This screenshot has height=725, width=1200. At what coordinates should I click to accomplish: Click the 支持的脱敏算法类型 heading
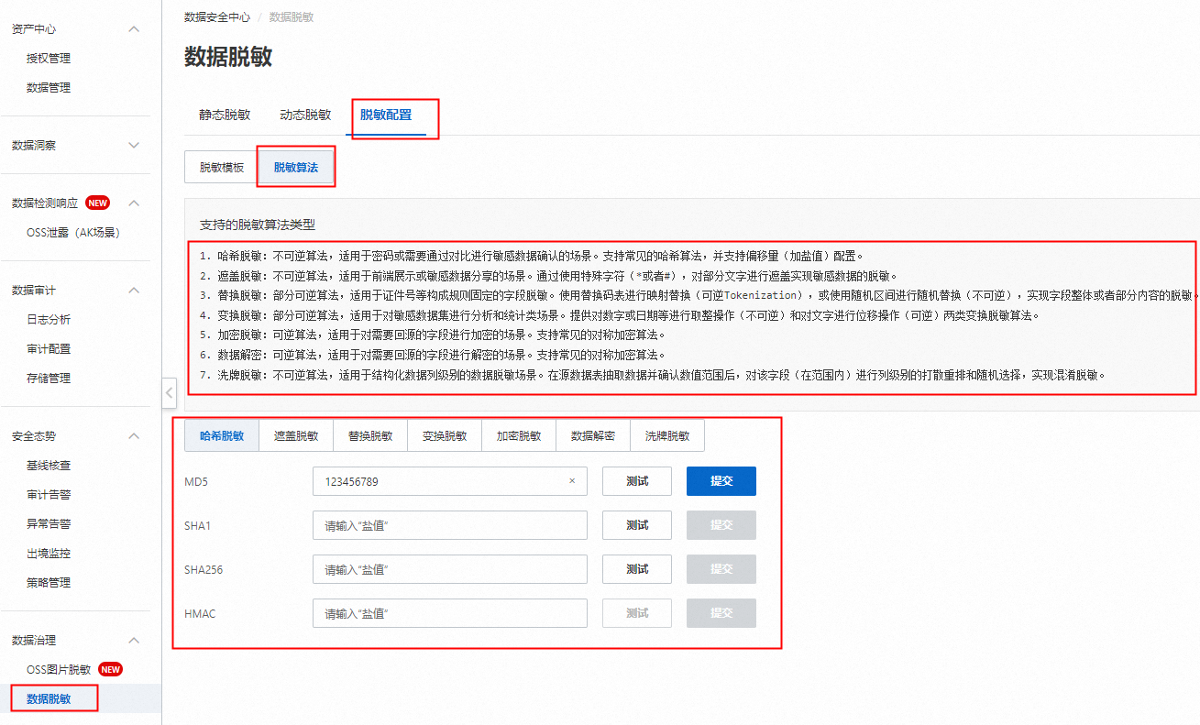(x=258, y=225)
